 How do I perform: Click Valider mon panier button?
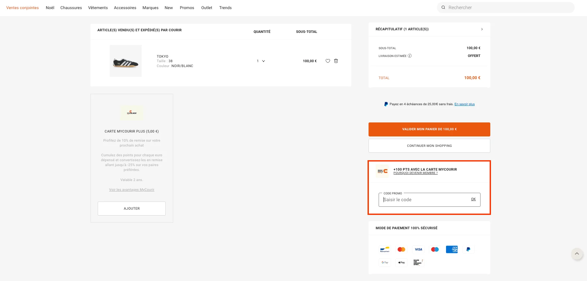(x=429, y=129)
